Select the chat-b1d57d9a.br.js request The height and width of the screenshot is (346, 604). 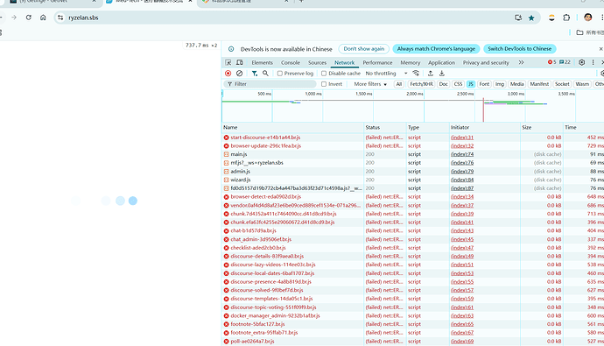pos(413,230)
